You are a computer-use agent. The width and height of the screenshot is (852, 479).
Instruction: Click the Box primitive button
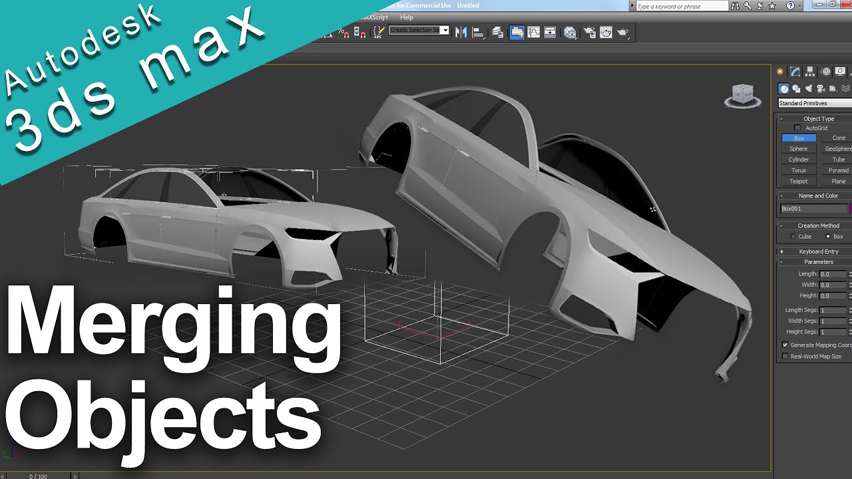798,138
